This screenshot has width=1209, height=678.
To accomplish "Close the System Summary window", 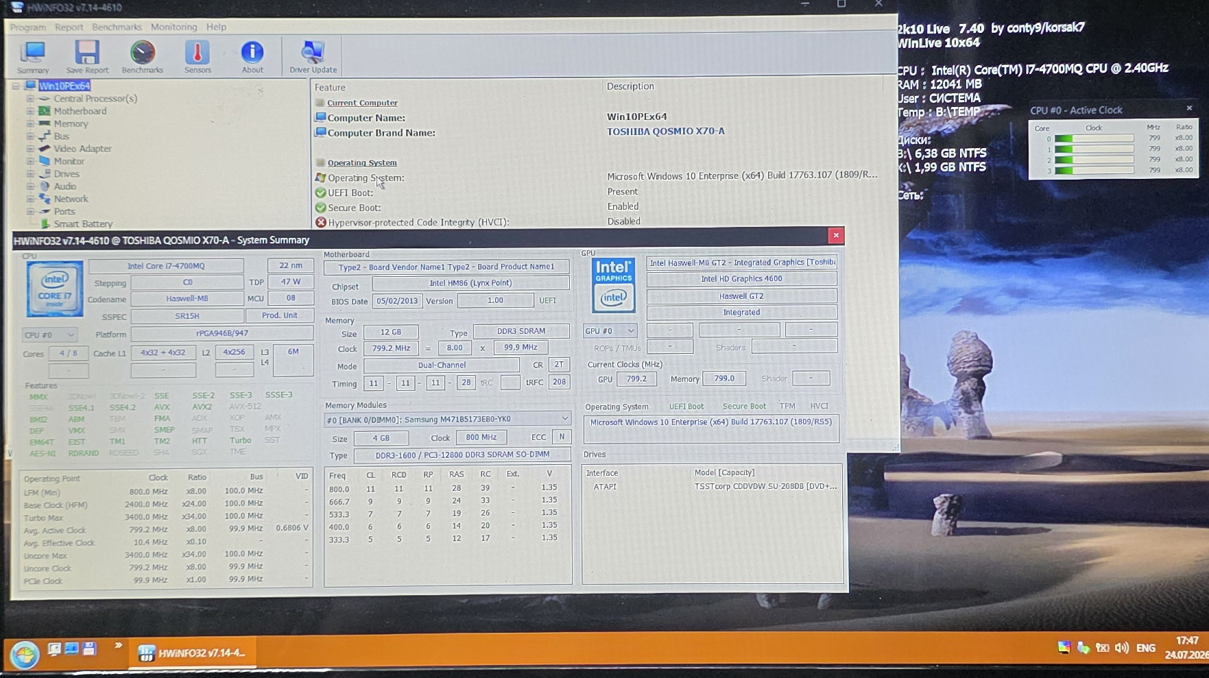I will (x=836, y=236).
